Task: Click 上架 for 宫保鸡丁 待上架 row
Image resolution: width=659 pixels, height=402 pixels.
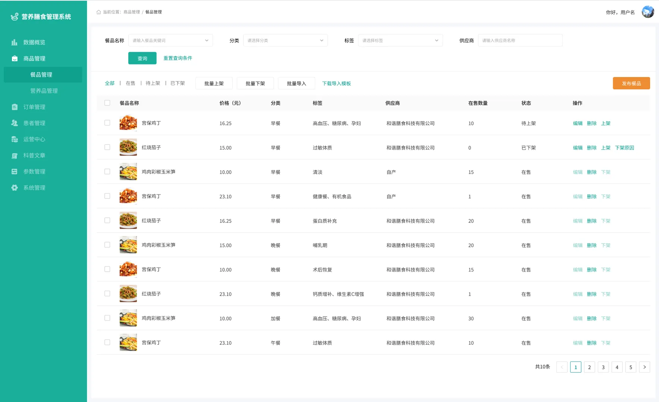Action: coord(606,123)
